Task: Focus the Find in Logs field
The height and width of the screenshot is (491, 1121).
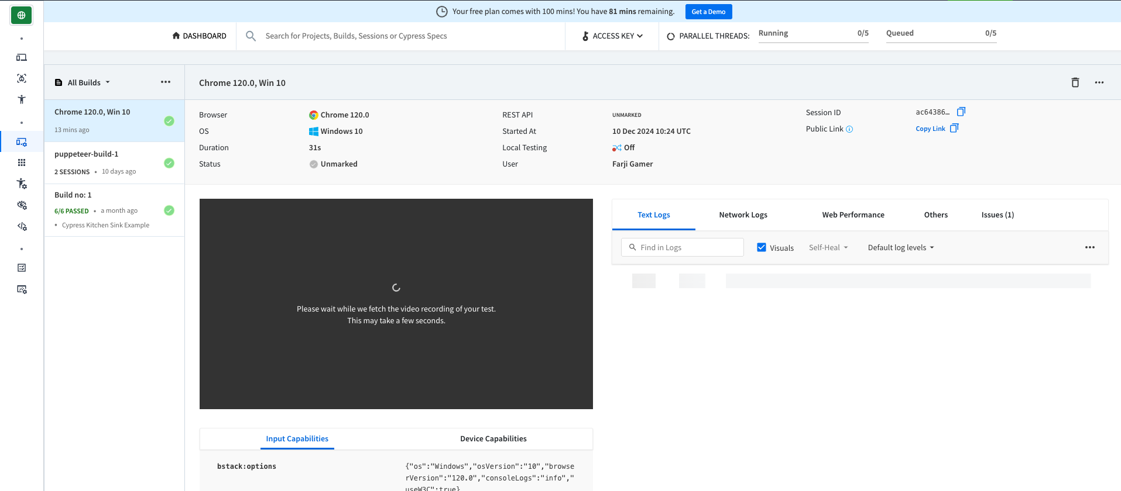Action: pyautogui.click(x=683, y=247)
